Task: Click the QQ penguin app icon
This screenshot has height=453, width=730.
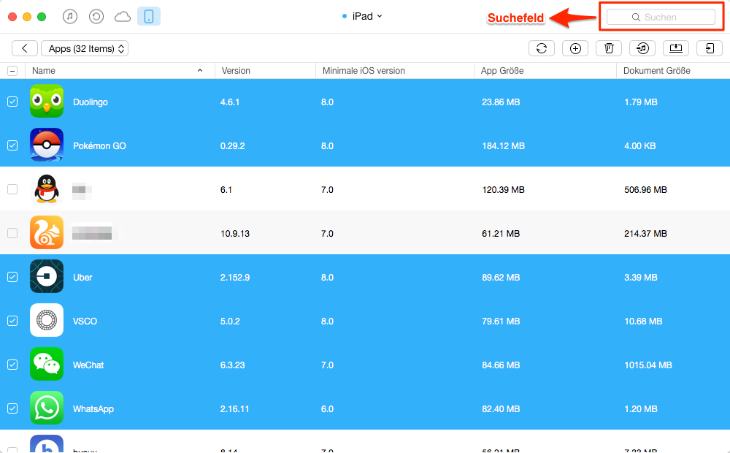Action: [x=47, y=189]
